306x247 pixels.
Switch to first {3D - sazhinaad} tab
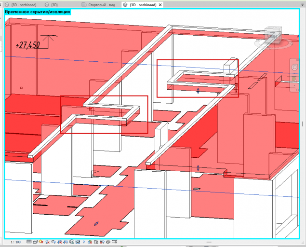pyautogui.click(x=21, y=5)
